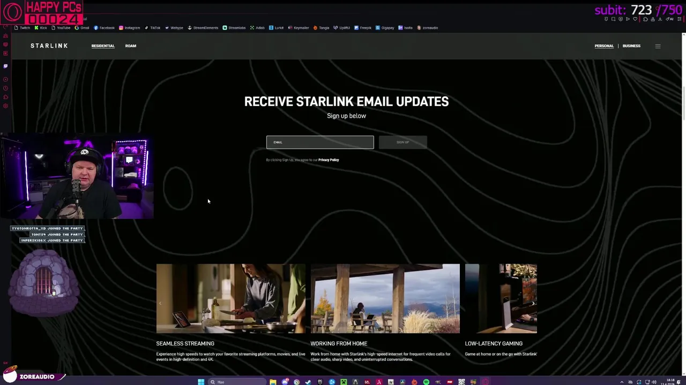Open the Streamlabs bookmark
This screenshot has height=385, width=686.
pyautogui.click(x=234, y=28)
